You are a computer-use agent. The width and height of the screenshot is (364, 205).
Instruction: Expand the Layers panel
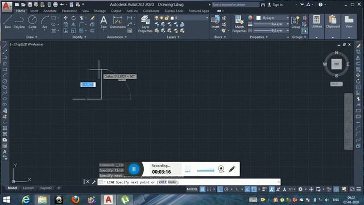coord(173,37)
